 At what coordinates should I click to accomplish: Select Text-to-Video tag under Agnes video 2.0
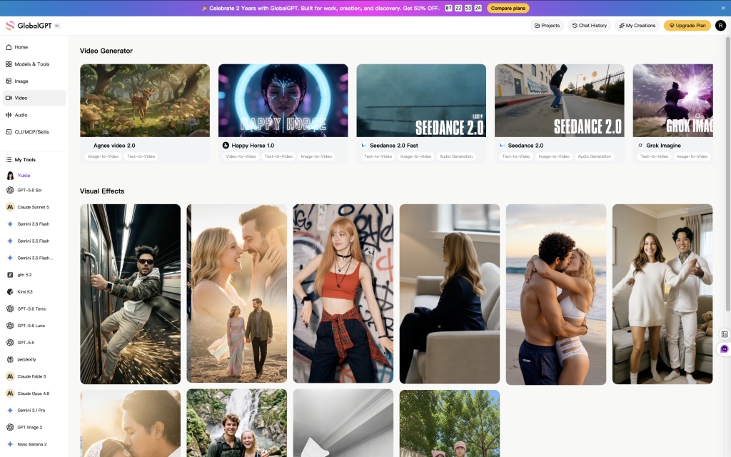[141, 156]
